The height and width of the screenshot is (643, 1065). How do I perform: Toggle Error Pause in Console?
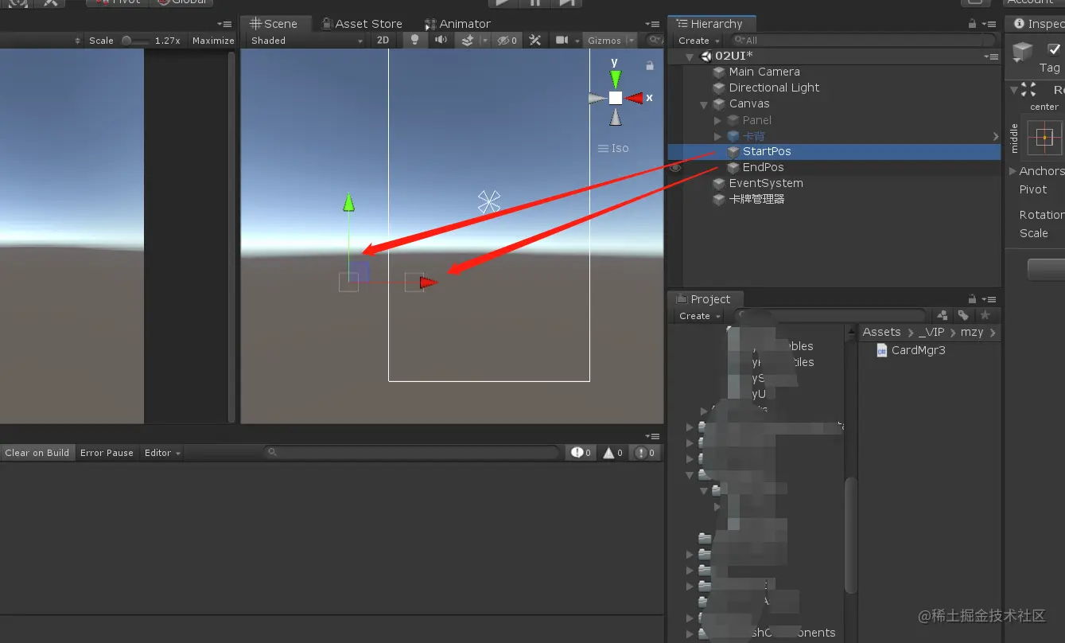(107, 453)
